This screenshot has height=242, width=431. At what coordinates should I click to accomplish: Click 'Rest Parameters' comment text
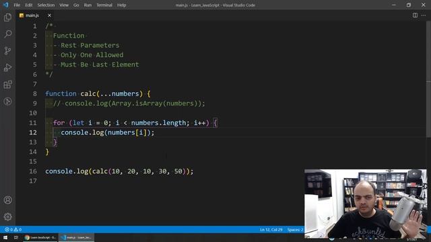pos(90,45)
